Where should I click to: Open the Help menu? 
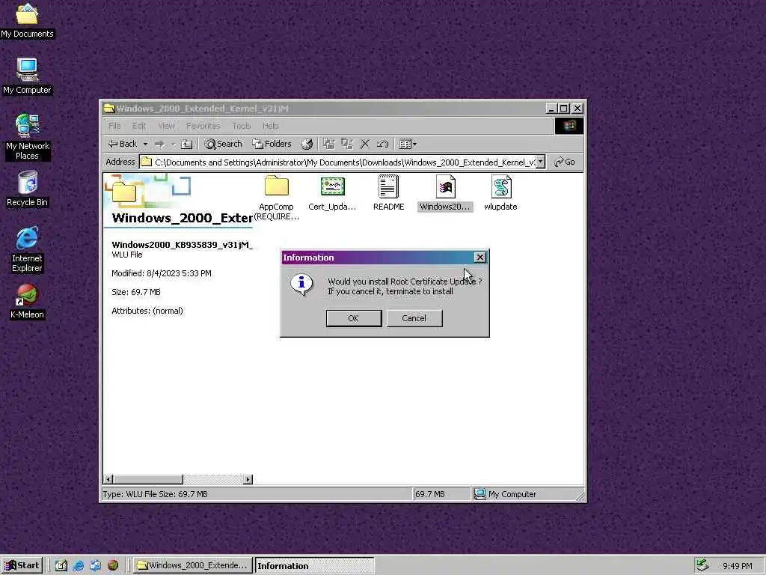click(x=270, y=126)
